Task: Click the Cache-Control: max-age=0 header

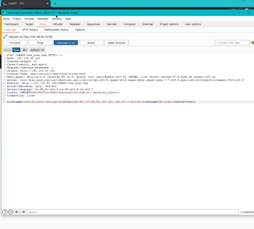Action: 27,65
